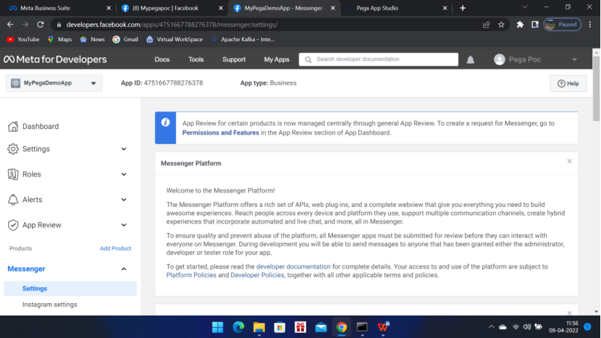Show hidden system tray icons
This screenshot has height=338, width=601.
(491, 327)
